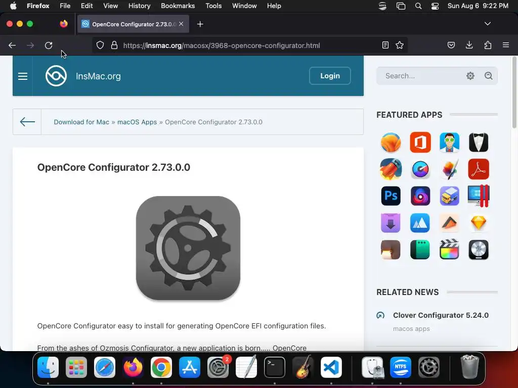Open Logic Pro featured app icon
Screen dimensions: 518x388
pos(479,250)
